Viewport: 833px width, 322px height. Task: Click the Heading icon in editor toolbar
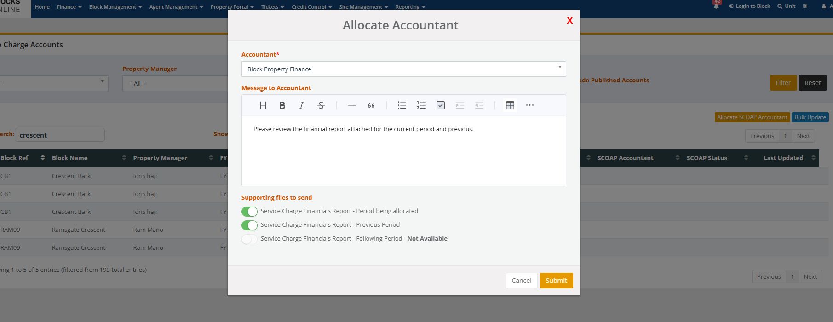[x=263, y=105]
